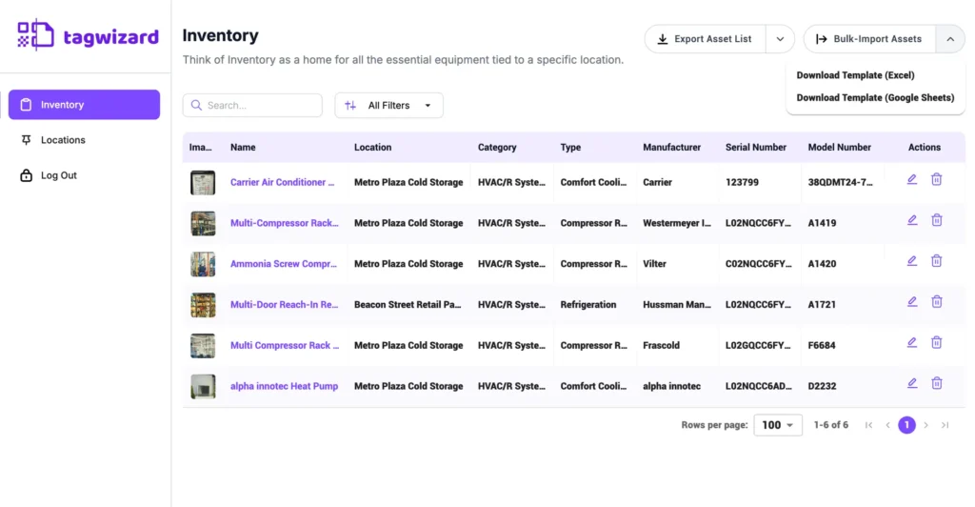Open the Multi-Door Reach-In Re... link

[x=284, y=304]
